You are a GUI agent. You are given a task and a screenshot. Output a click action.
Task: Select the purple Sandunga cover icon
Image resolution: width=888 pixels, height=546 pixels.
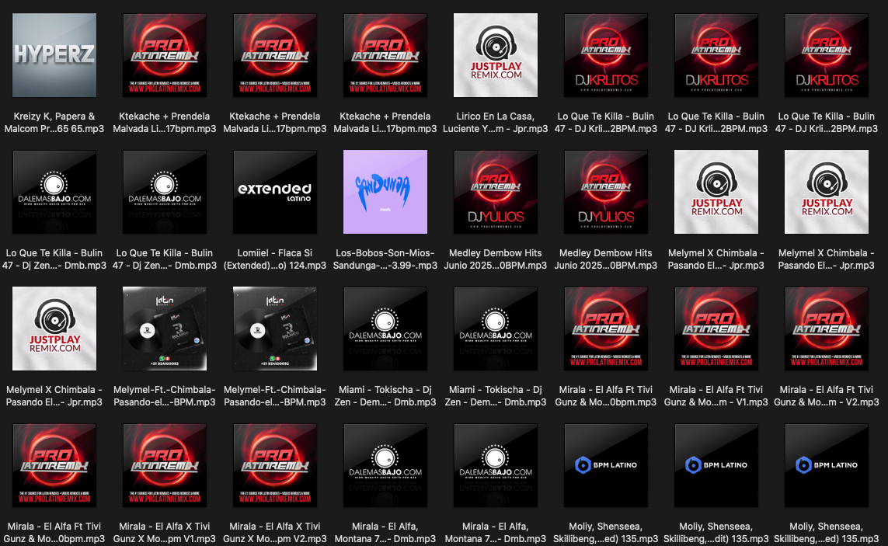[x=385, y=192]
